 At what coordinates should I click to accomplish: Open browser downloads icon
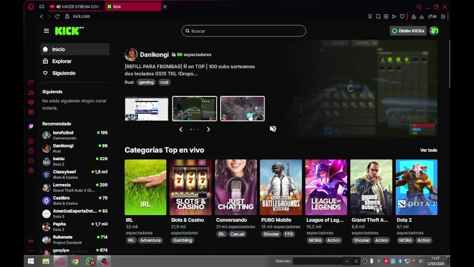coord(421,16)
